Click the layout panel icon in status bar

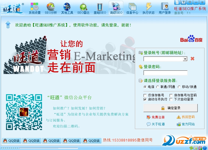196,148
